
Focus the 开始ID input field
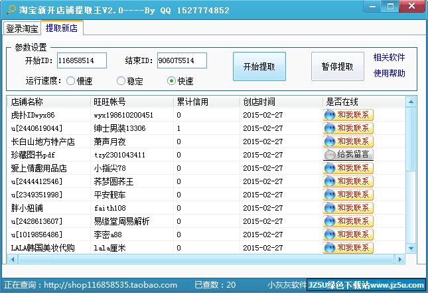(82, 60)
